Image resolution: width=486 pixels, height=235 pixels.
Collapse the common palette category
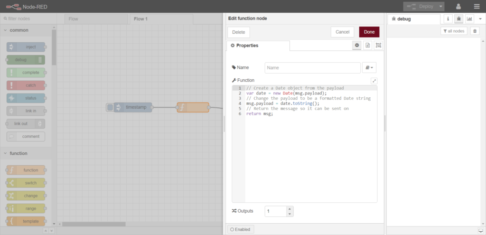[x=26, y=30]
